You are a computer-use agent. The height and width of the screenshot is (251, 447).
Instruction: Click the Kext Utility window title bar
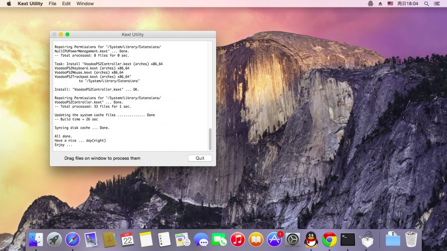tap(133, 34)
